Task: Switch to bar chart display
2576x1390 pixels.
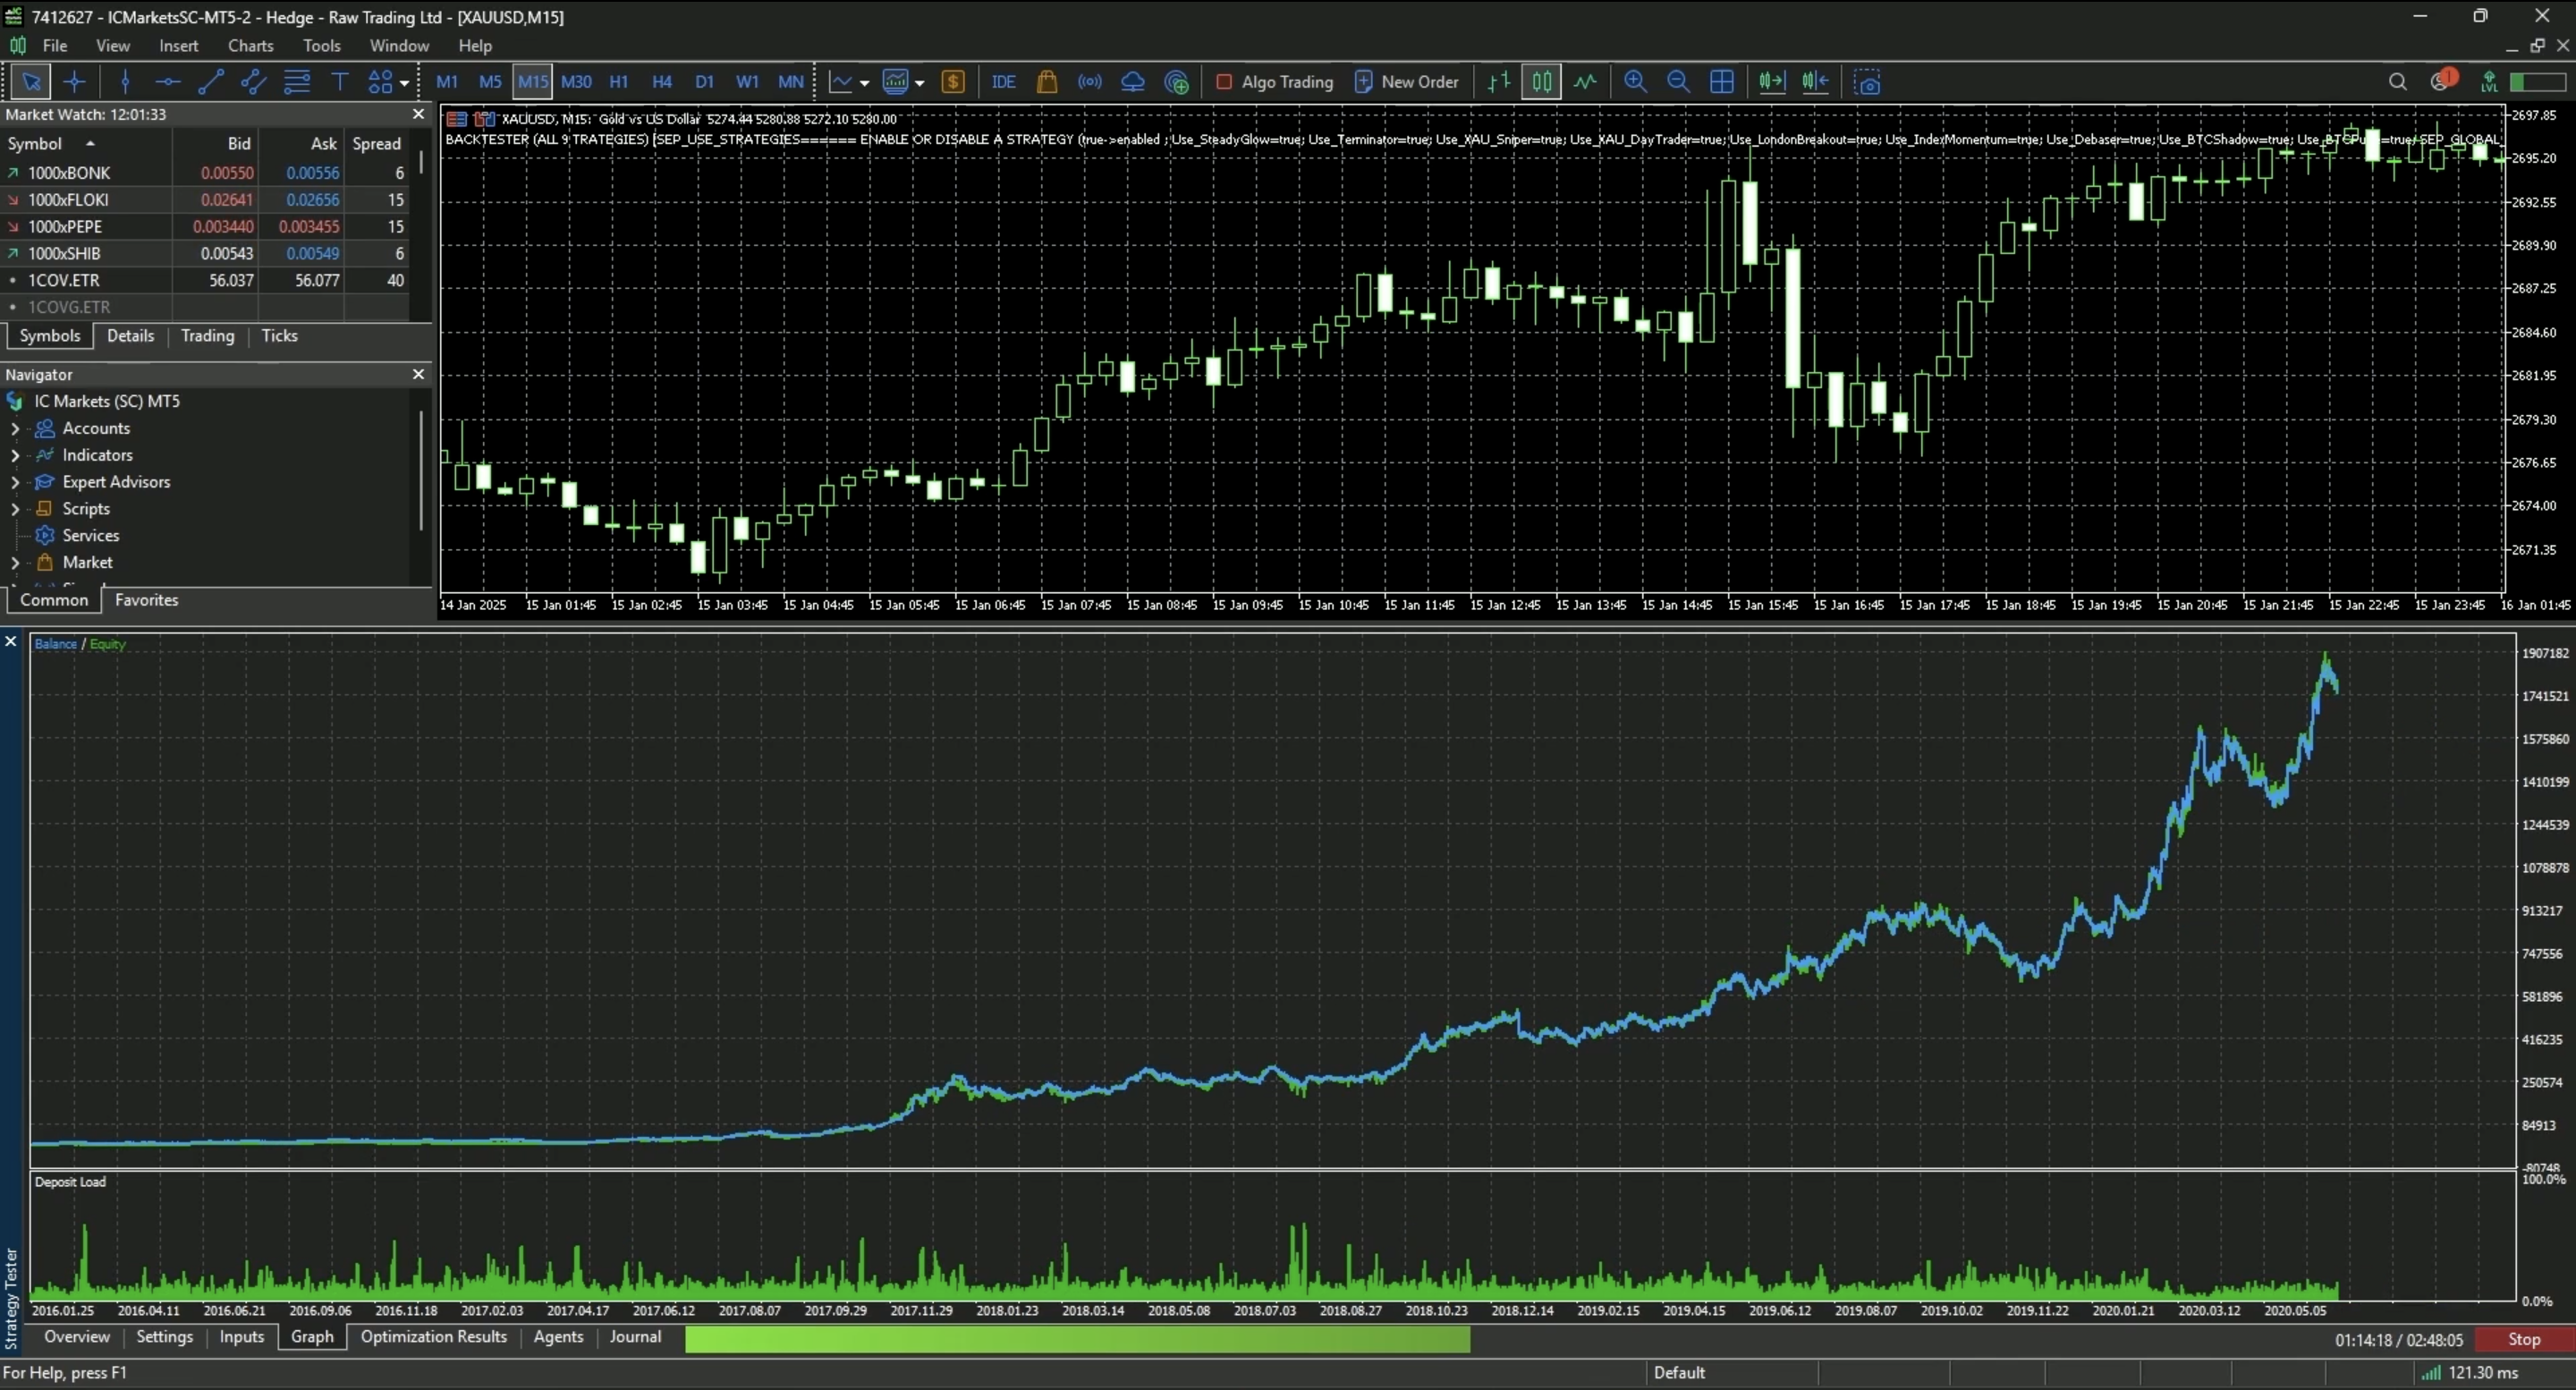Action: click(x=1499, y=82)
